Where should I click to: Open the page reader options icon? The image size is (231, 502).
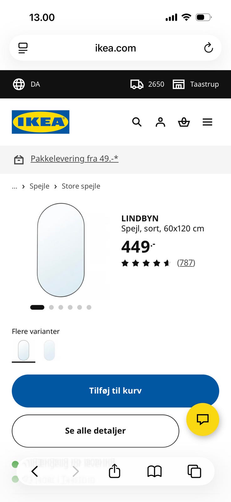[23, 48]
